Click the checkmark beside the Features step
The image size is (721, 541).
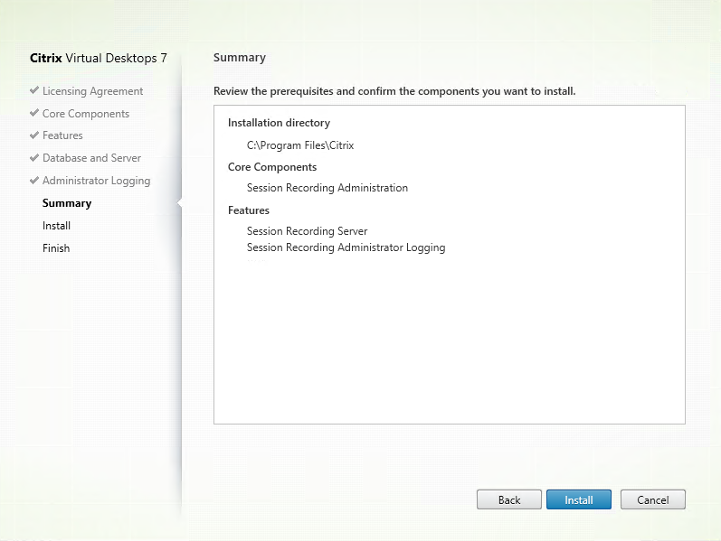[34, 135]
